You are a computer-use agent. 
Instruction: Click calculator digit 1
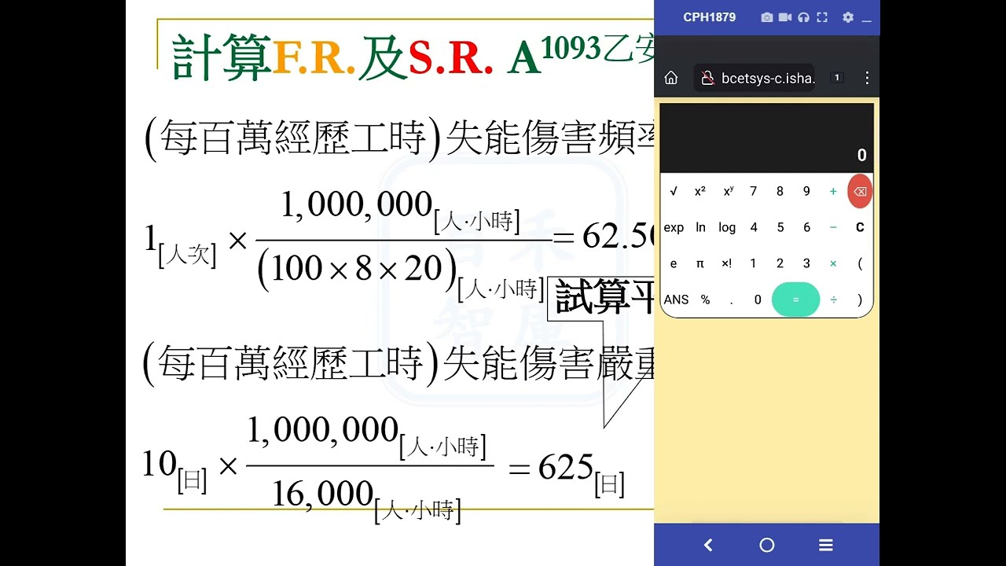(753, 264)
